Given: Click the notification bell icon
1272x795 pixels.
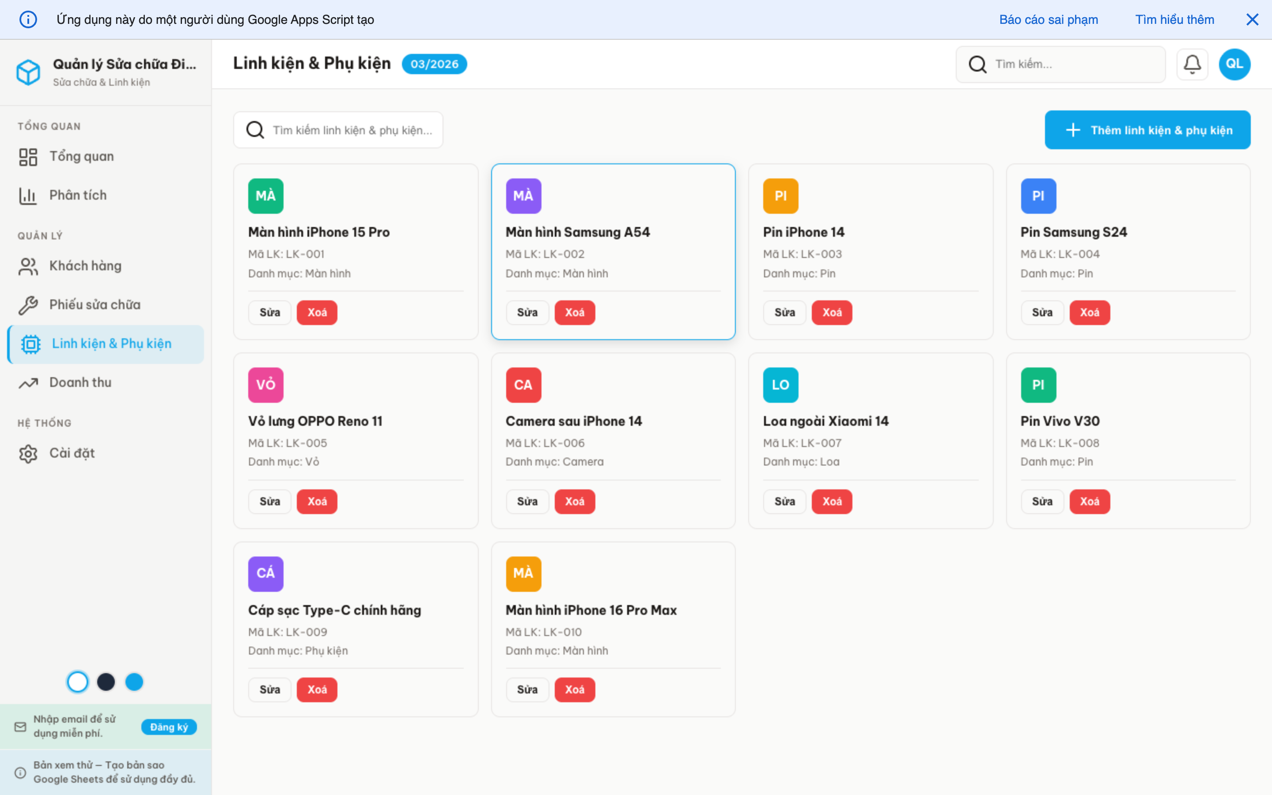Looking at the screenshot, I should point(1192,64).
